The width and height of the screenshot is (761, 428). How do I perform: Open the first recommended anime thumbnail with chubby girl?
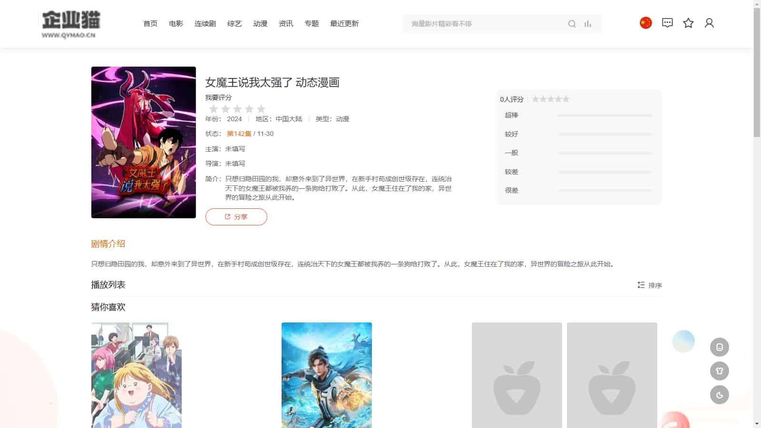[x=137, y=375]
